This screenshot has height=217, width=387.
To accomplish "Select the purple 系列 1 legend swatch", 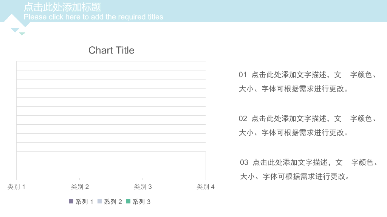I will (x=71, y=202).
